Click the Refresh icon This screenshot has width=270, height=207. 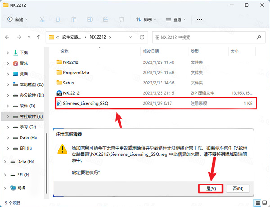click(x=142, y=37)
